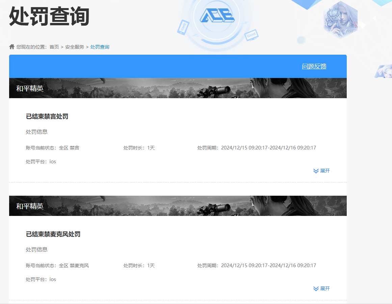Open the 问题反馈 link

(314, 66)
